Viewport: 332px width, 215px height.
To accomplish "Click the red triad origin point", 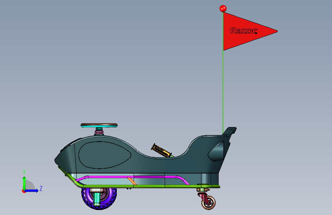I will pos(24,191).
